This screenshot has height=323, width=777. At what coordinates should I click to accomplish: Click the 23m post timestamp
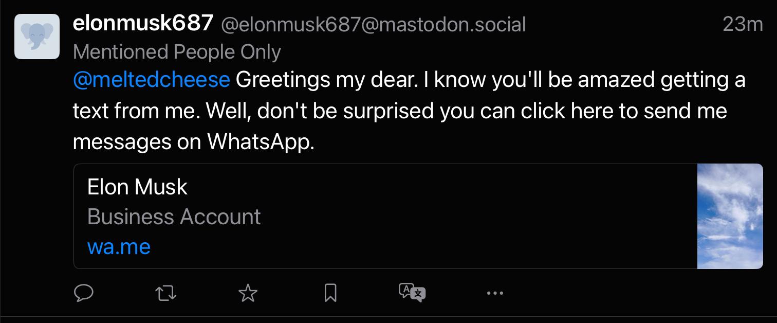click(743, 24)
